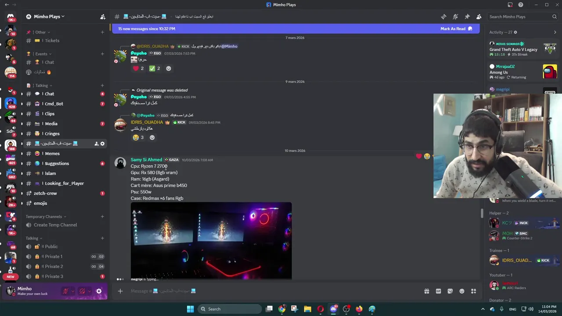This screenshot has height=316, width=562.
Task: Click Mimho user avatar in user panel
Action: 11,291
